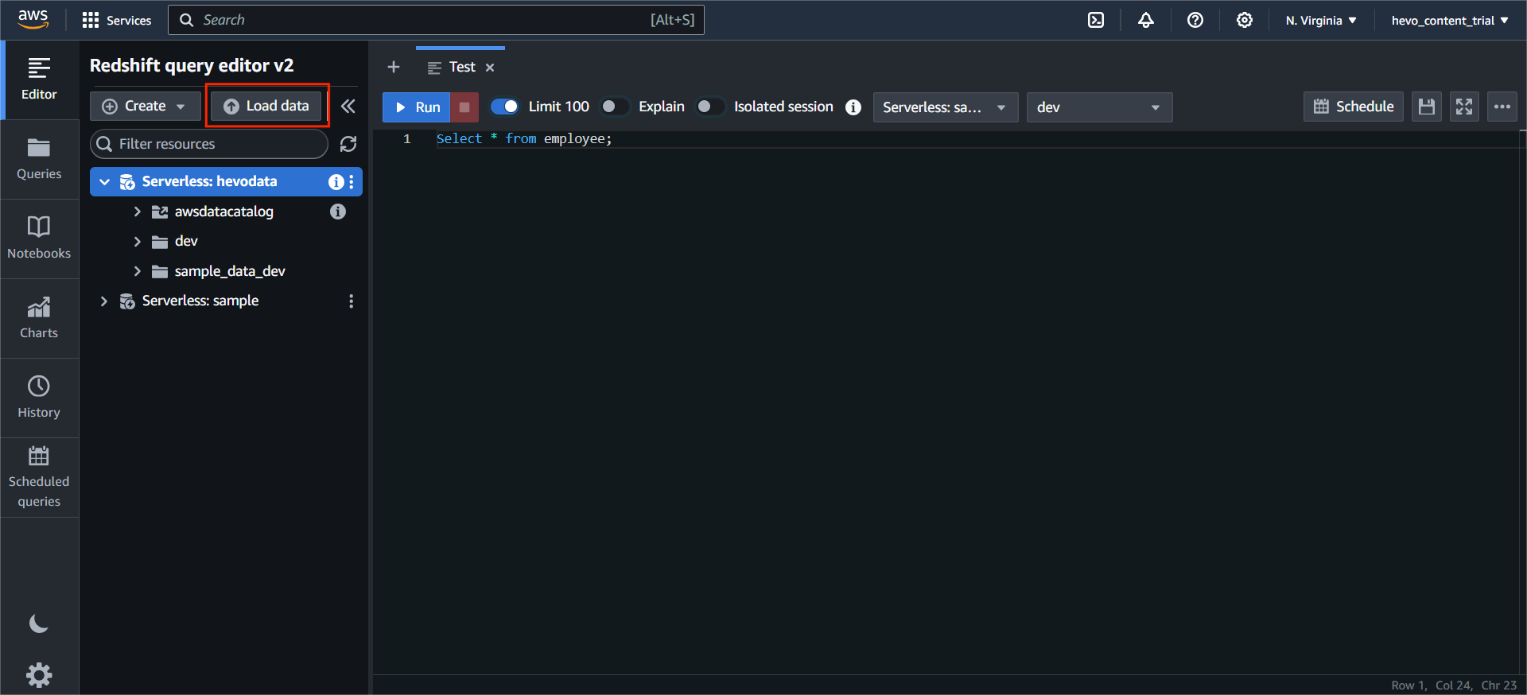This screenshot has width=1527, height=695.
Task: Click the AWS Search box
Action: pos(436,20)
